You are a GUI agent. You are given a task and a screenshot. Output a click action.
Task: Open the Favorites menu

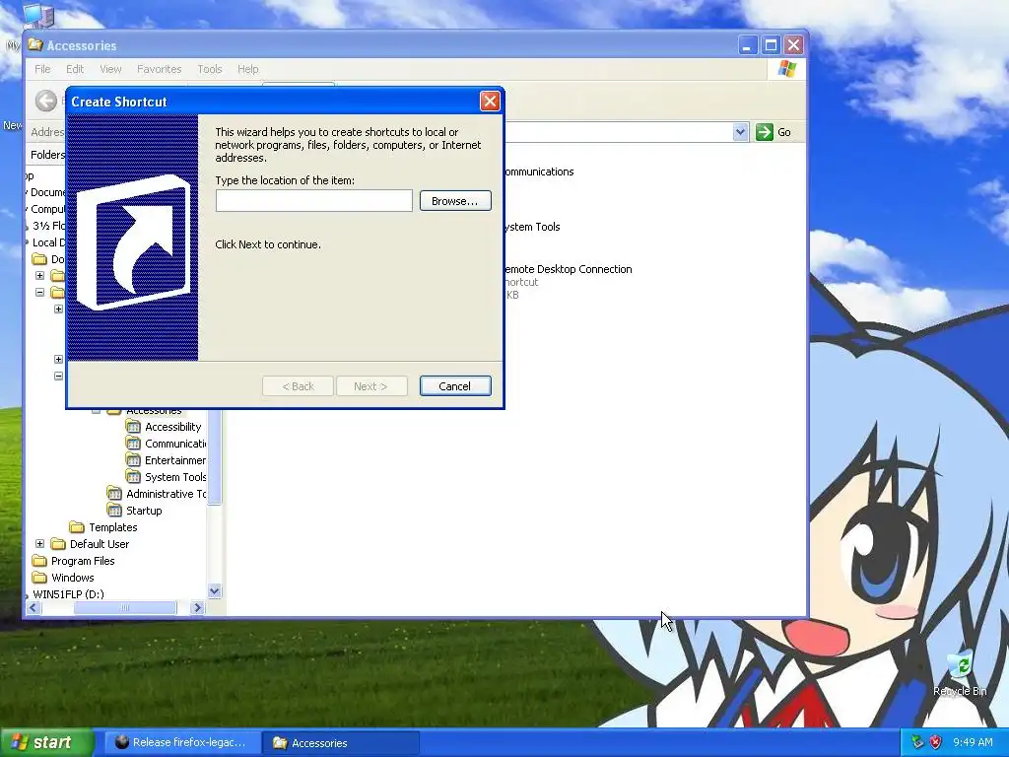pos(159,69)
